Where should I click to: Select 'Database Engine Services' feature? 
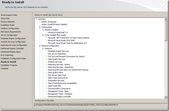[x=58, y=51]
